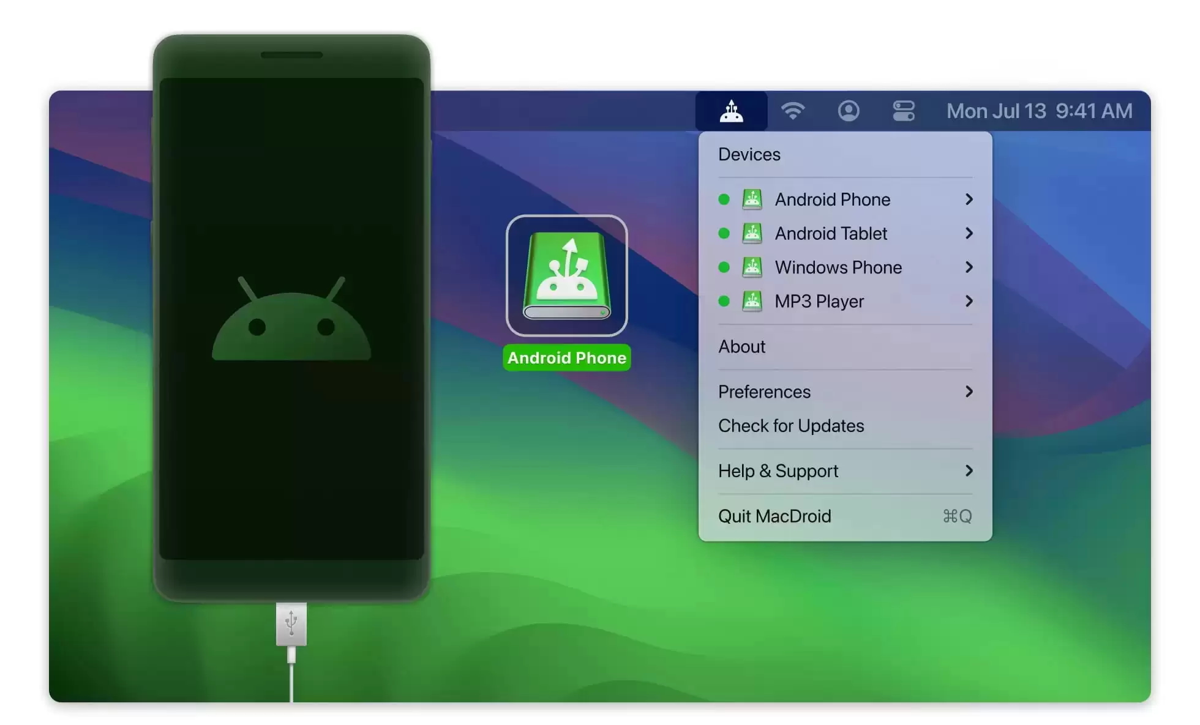The height and width of the screenshot is (725, 1200).
Task: Open Windows Phone device manager
Action: (845, 267)
